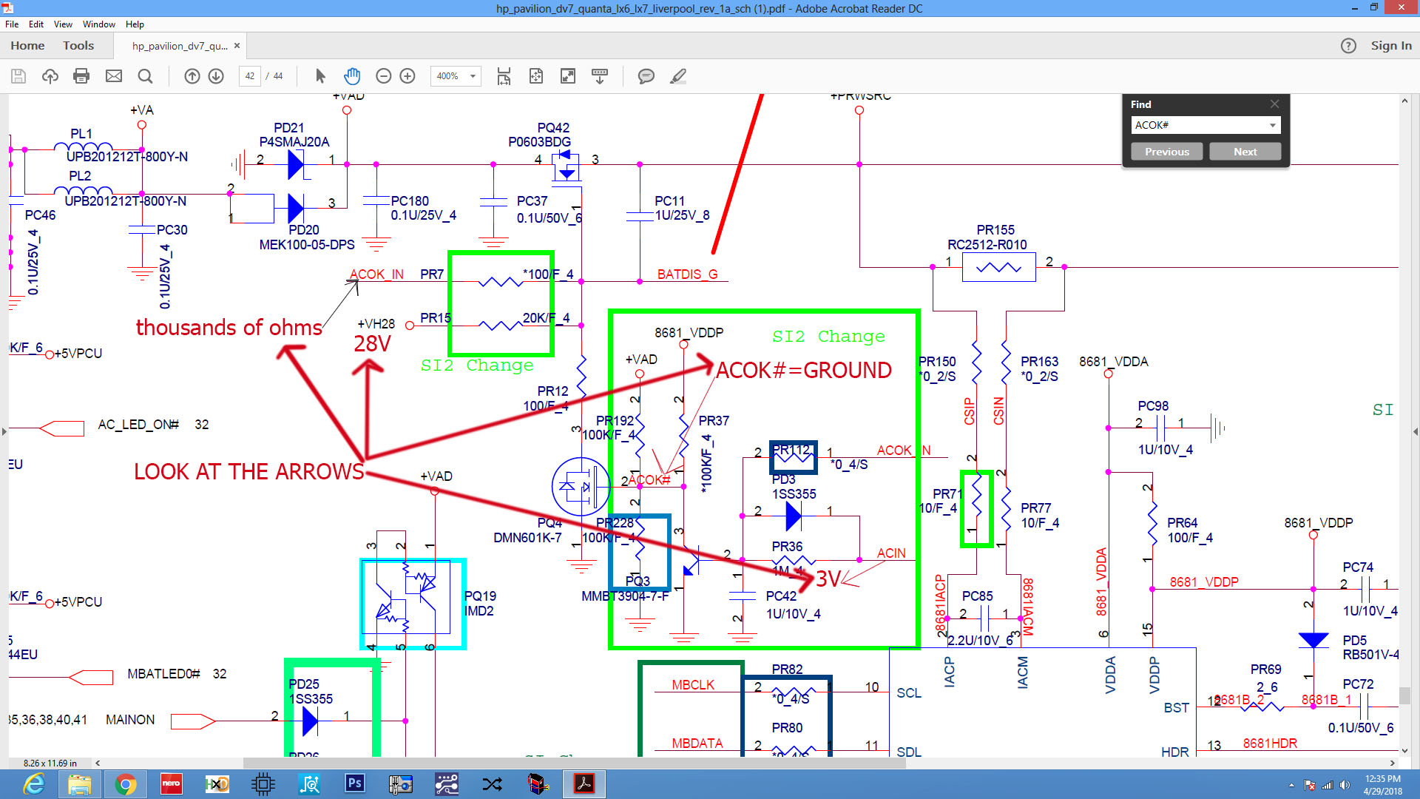
Task: Select the Hand pan tool
Action: pyautogui.click(x=352, y=76)
